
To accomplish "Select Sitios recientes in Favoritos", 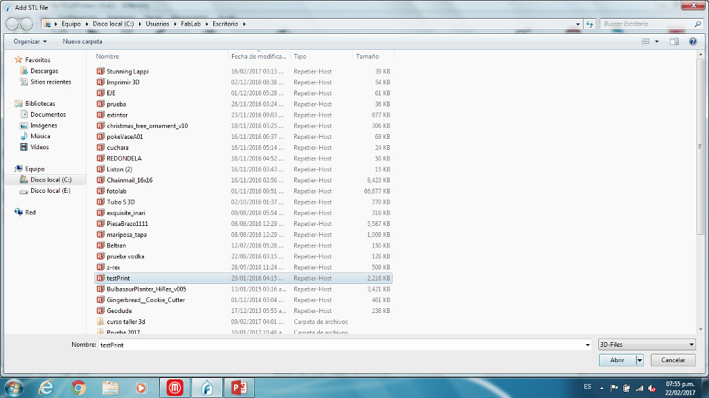I will pyautogui.click(x=50, y=82).
